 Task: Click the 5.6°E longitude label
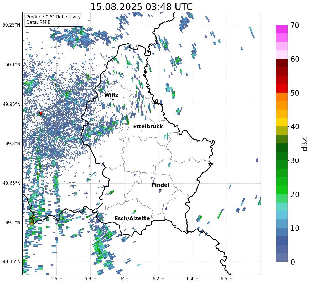point(56,279)
